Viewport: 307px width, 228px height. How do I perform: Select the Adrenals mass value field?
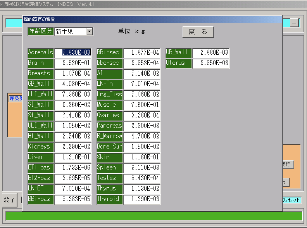coord(73,52)
